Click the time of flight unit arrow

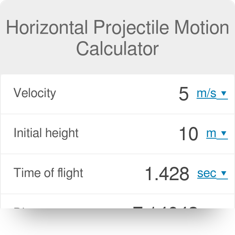[x=224, y=173]
